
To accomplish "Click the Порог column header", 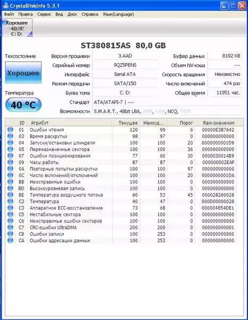I will click(x=181, y=123).
